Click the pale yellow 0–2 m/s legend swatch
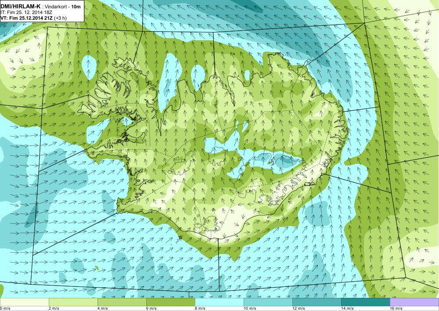 point(24,302)
